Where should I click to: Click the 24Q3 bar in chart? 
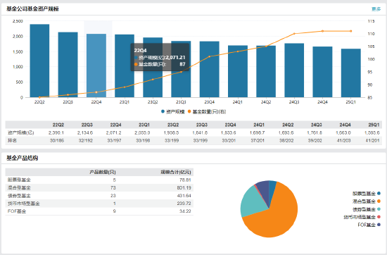pyautogui.click(x=294, y=70)
